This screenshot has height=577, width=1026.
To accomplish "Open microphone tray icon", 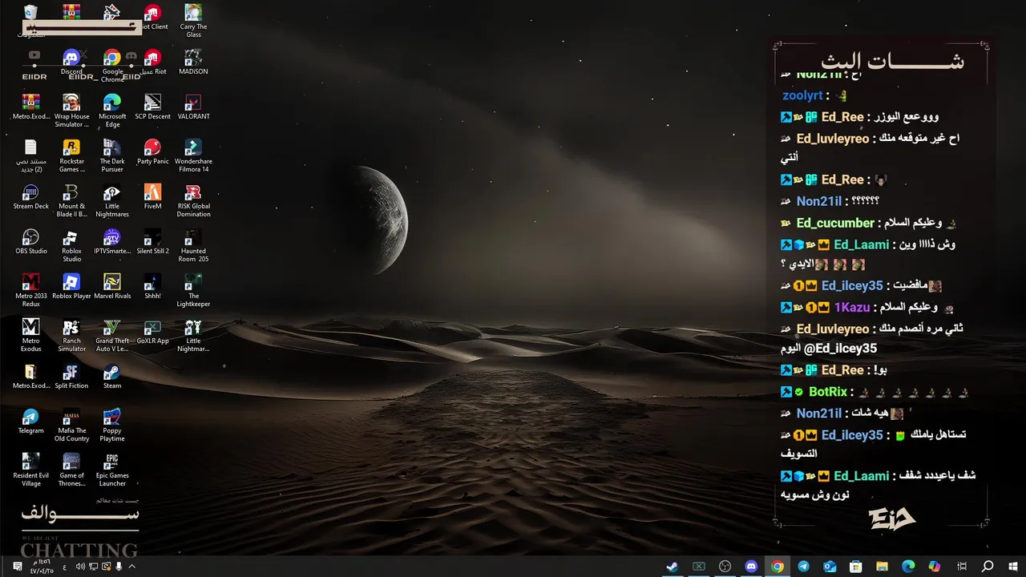I will point(119,567).
